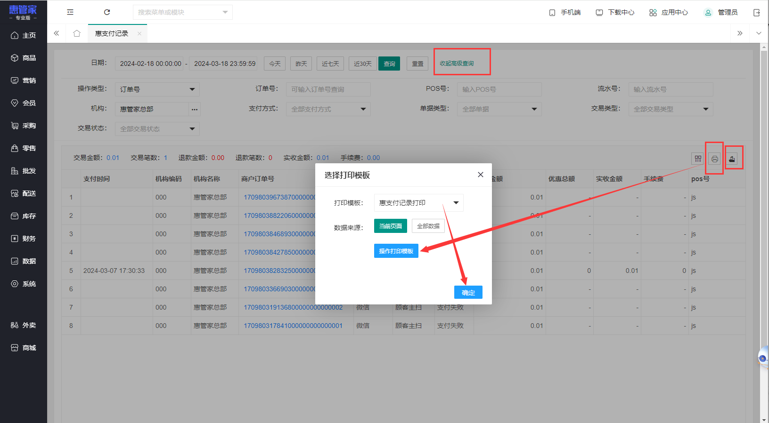Open 机构 selector ellipsis button
This screenshot has width=769, height=423.
pos(194,109)
